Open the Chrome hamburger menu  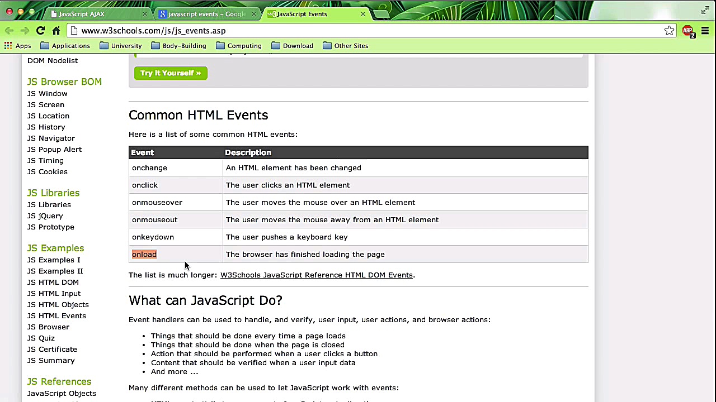705,31
